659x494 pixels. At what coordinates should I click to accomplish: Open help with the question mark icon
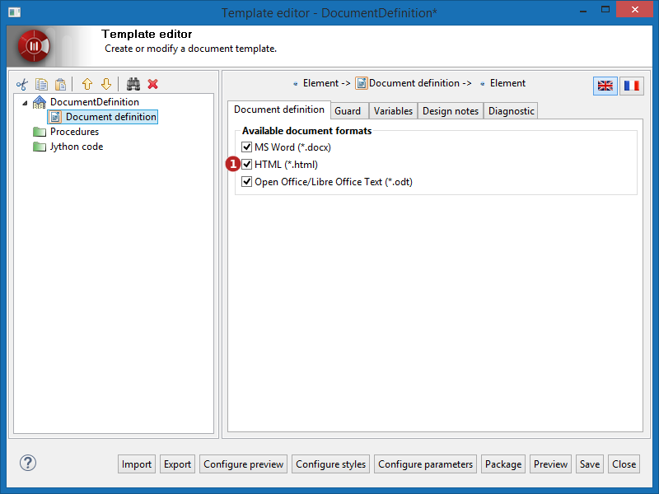(27, 463)
